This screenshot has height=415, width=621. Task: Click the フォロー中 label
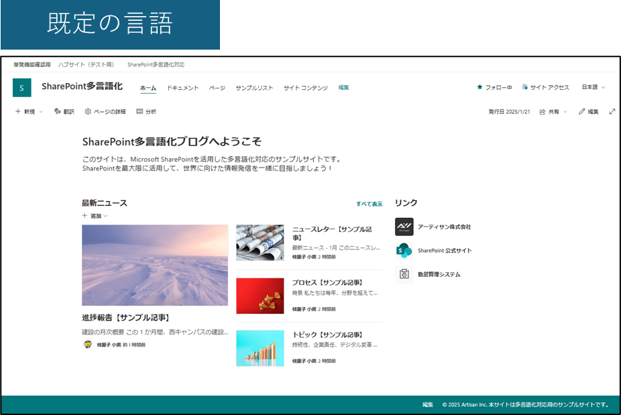pos(499,88)
